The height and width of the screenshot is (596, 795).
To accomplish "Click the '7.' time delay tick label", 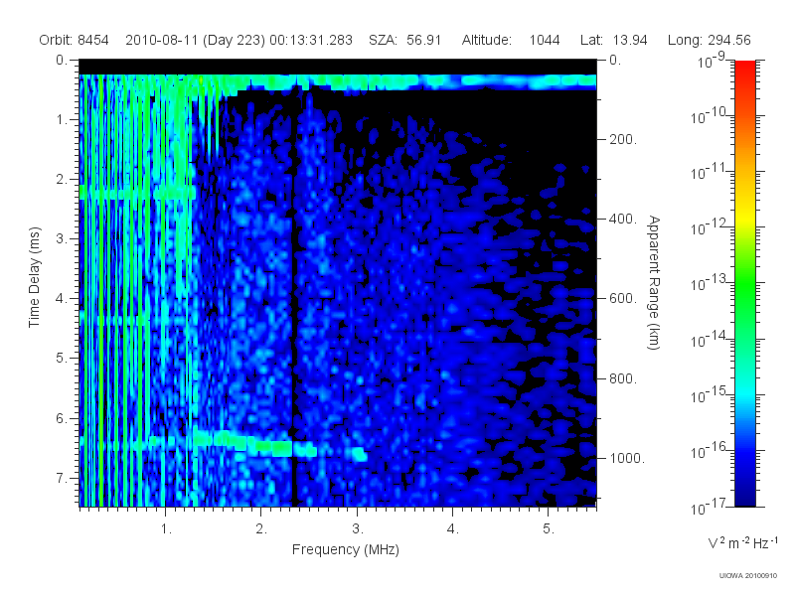I will 62,478.
